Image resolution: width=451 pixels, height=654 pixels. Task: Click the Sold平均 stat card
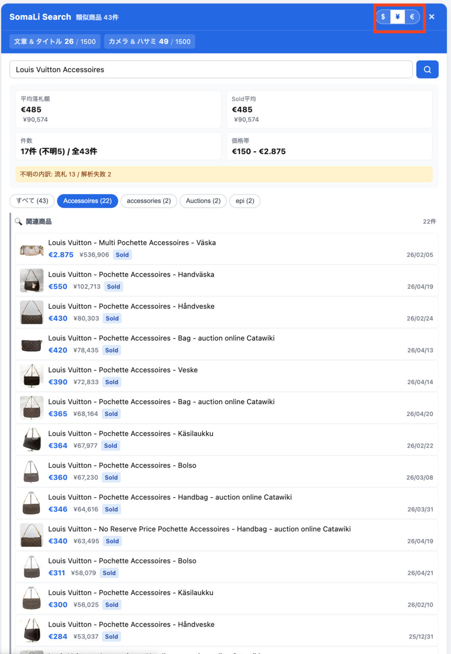click(x=330, y=109)
